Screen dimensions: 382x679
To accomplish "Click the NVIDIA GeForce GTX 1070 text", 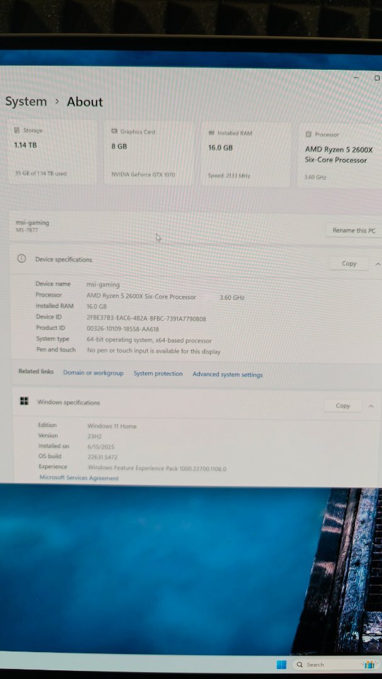I will 143,175.
